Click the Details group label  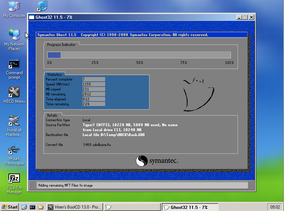52,115
